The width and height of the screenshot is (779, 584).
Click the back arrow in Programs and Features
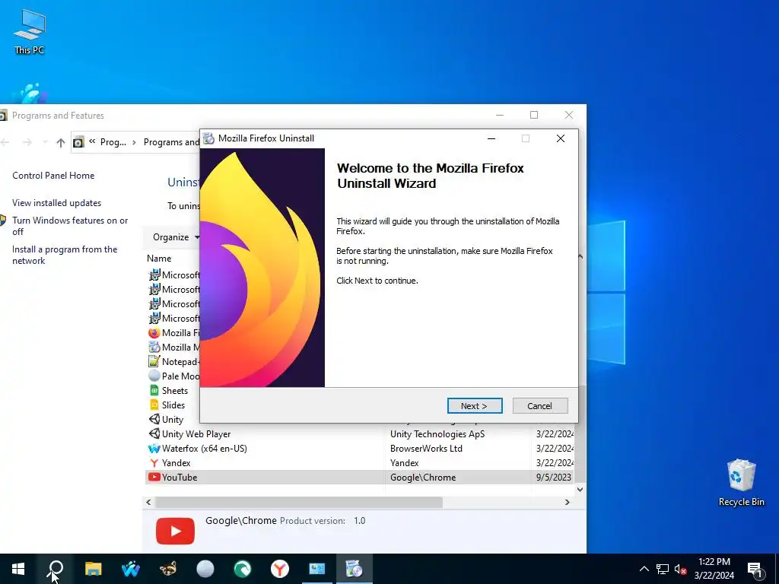5,142
